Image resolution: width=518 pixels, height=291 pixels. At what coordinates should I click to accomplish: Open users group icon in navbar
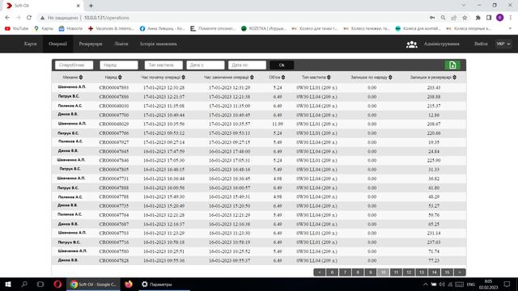coord(411,44)
